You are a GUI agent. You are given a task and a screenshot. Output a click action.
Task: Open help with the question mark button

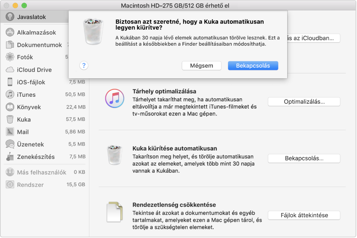click(84, 66)
